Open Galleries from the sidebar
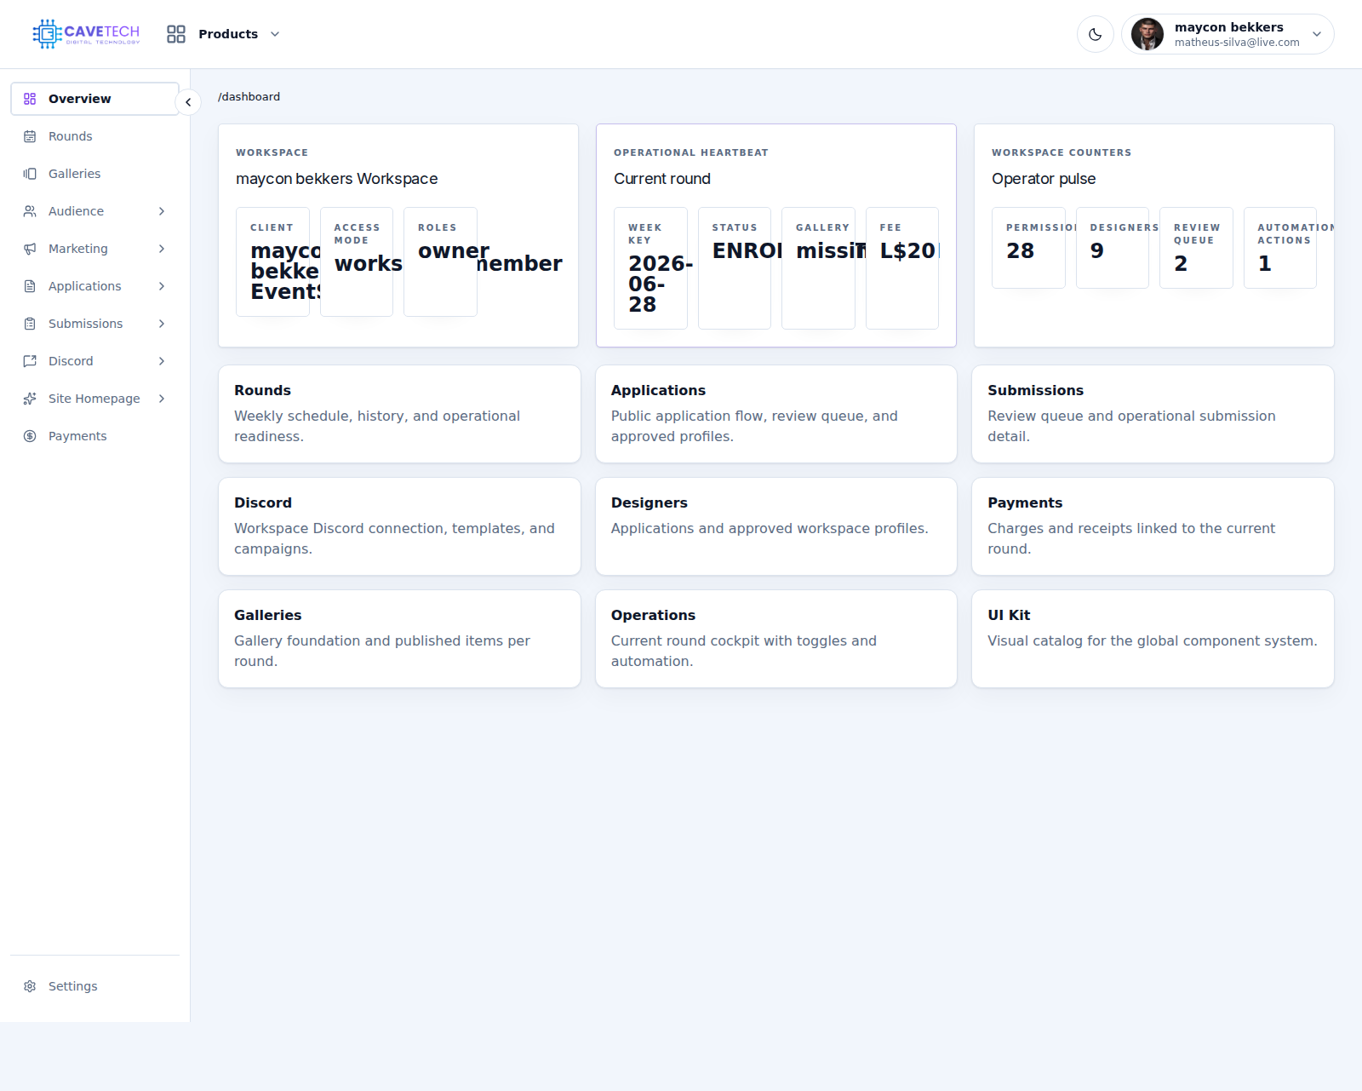The width and height of the screenshot is (1362, 1091). tap(94, 174)
